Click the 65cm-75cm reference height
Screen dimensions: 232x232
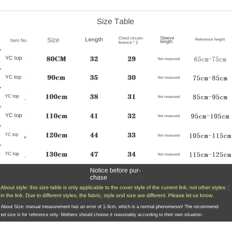point(210,59)
